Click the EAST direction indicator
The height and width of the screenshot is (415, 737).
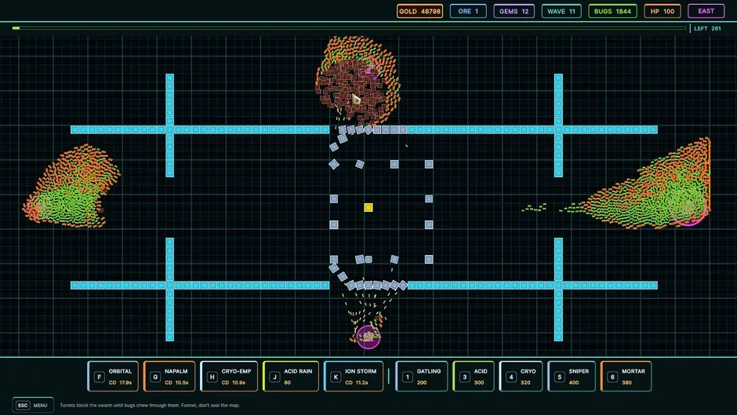[706, 11]
